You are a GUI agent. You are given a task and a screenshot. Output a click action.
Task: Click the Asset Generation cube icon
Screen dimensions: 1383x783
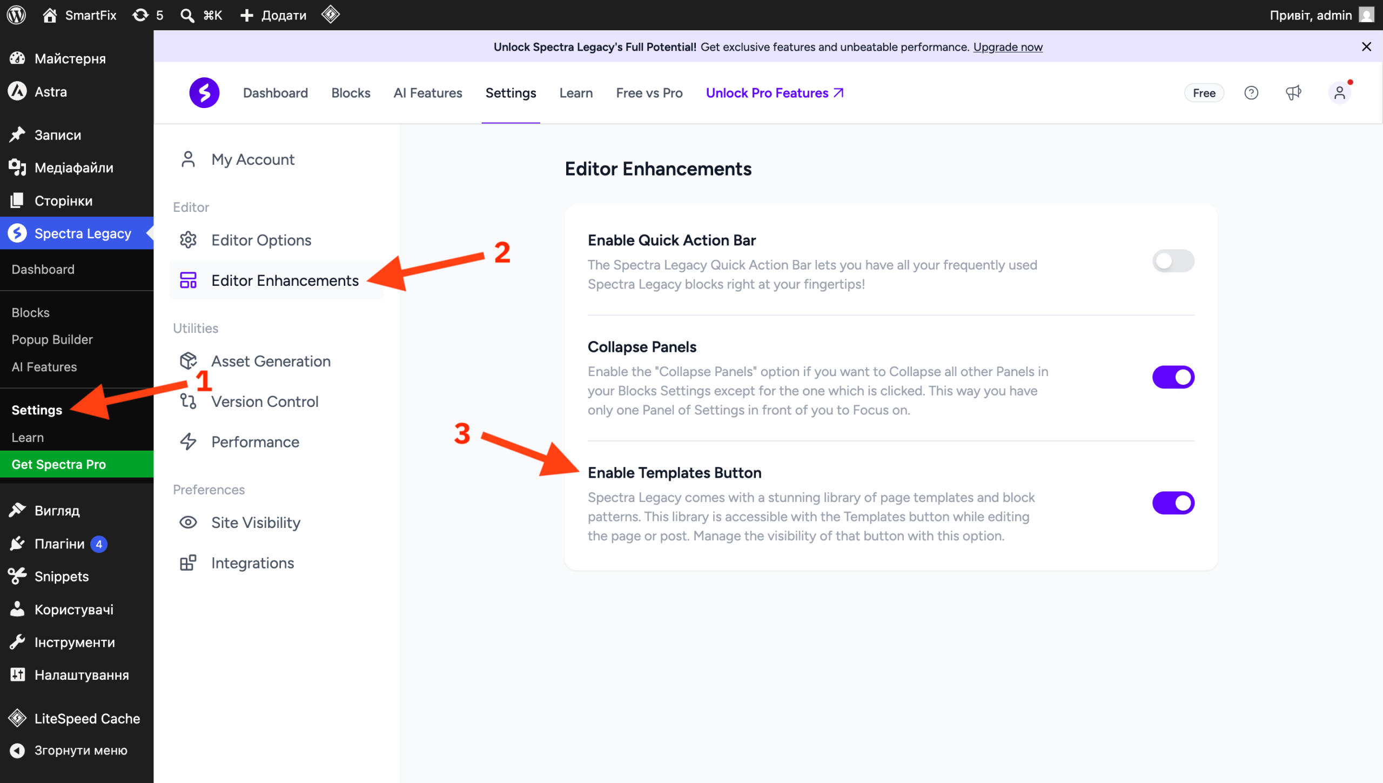coord(188,361)
